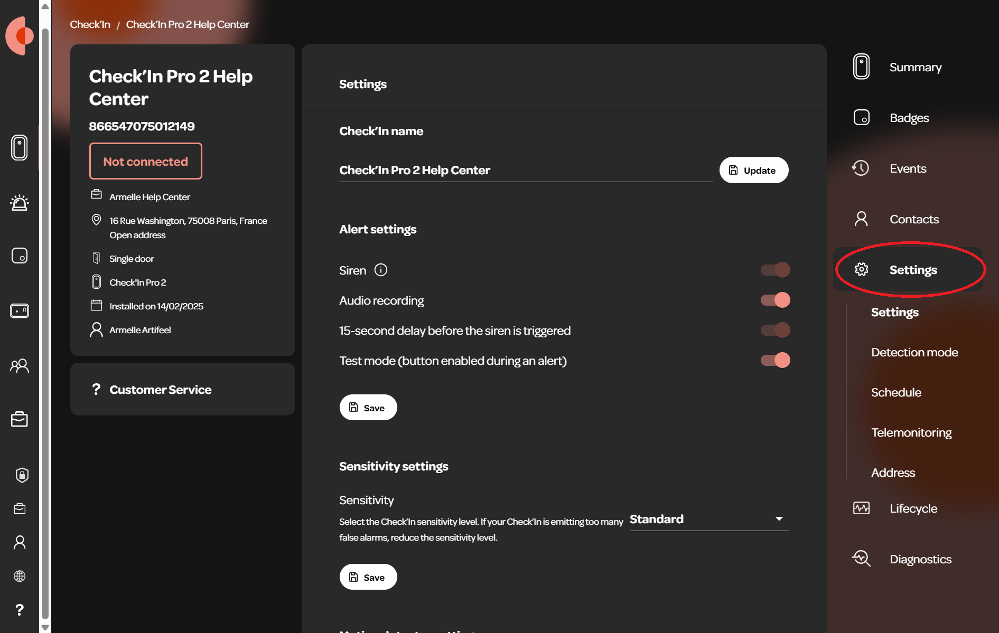Toggle the Siren switch

pyautogui.click(x=775, y=270)
